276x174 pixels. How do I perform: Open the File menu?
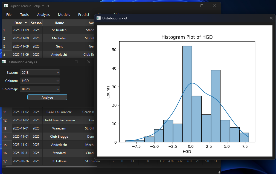pyautogui.click(x=9, y=14)
